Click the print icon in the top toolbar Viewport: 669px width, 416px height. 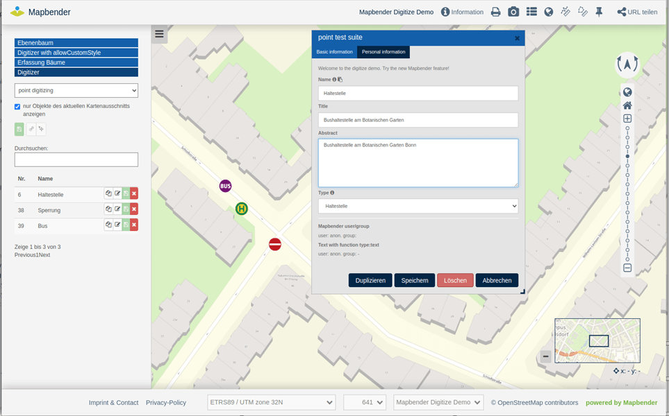point(495,12)
